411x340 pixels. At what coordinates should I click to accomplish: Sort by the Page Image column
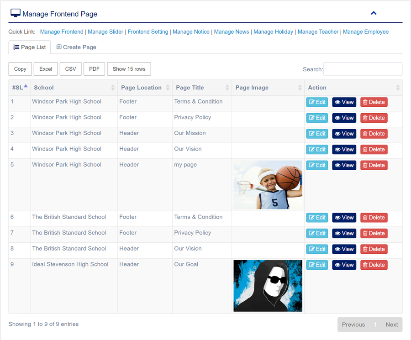tap(268, 88)
